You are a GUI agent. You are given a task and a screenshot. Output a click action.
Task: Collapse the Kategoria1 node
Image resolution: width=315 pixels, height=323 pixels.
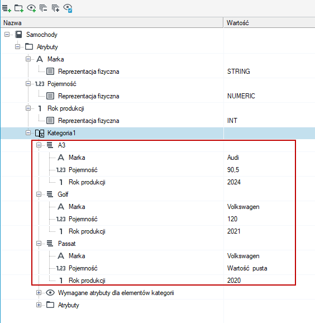tap(28, 133)
